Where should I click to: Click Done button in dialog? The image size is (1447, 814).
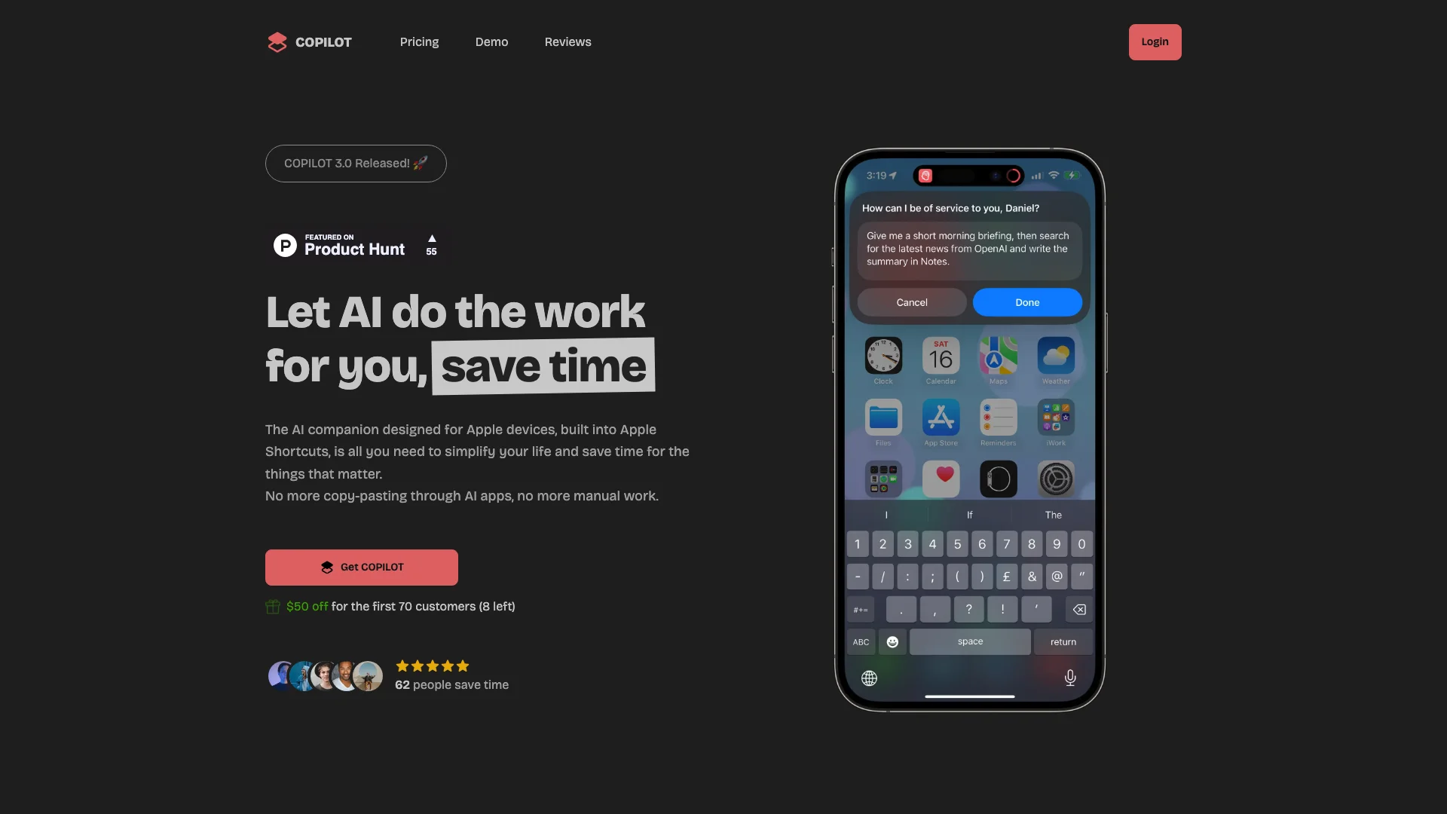[1026, 302]
